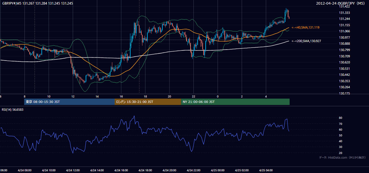
Task: Click the 4/24 18:00 time label
Action: (x=145, y=170)
